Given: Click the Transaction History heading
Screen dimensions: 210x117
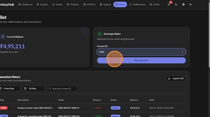Looking at the screenshot, I should tap(10, 77).
